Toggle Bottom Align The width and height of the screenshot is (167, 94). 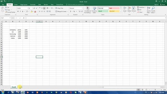[x=44, y=8]
